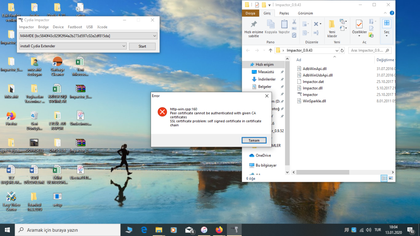Click the Yeni klasör folder icon

tap(332, 24)
